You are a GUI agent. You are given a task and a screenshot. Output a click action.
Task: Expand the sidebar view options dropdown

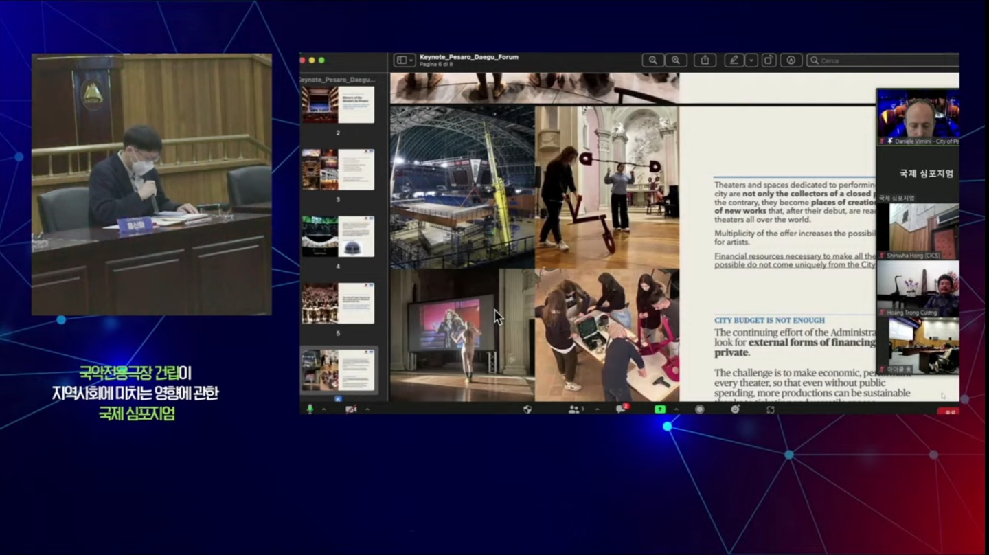(404, 60)
